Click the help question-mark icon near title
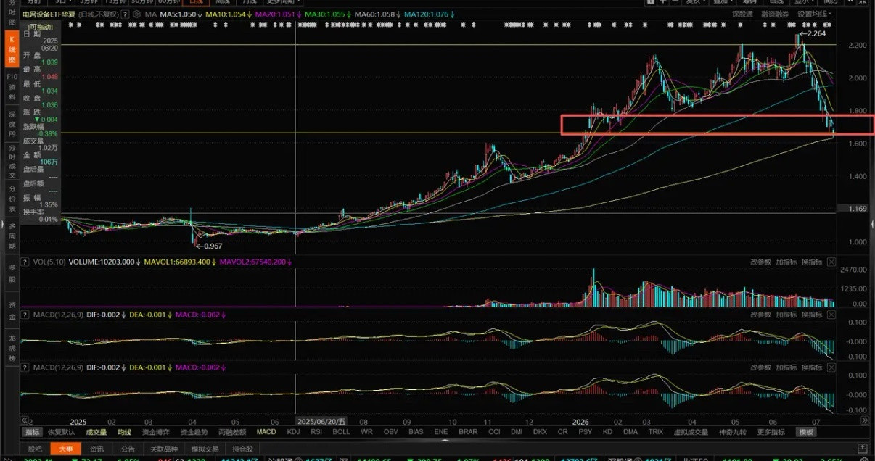Viewport: 875px width, 461px height. (x=126, y=14)
